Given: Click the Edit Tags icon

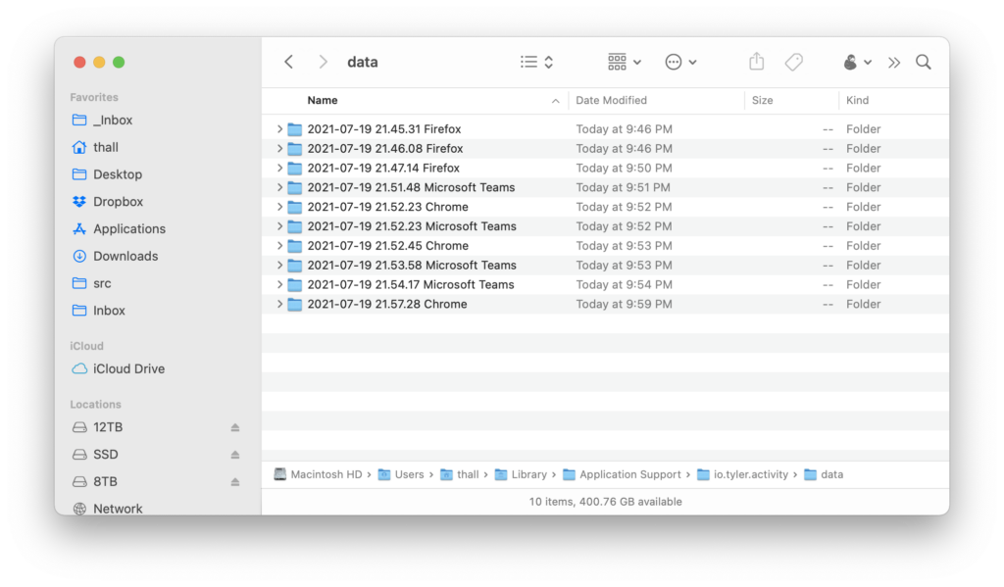Looking at the screenshot, I should point(793,62).
